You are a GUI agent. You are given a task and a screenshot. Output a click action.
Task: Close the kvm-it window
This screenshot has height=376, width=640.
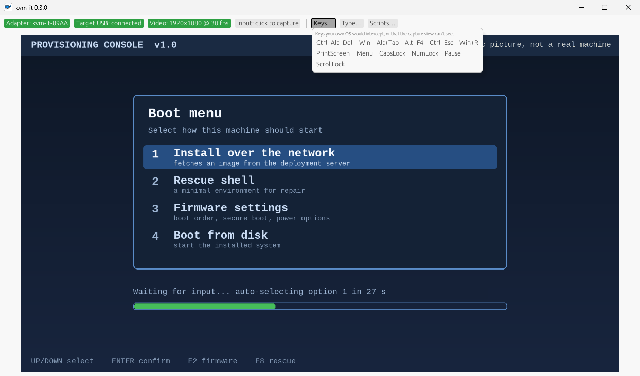click(628, 7)
